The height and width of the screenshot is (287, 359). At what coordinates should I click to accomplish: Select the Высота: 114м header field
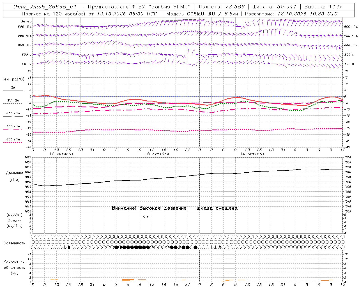pyautogui.click(x=323, y=7)
